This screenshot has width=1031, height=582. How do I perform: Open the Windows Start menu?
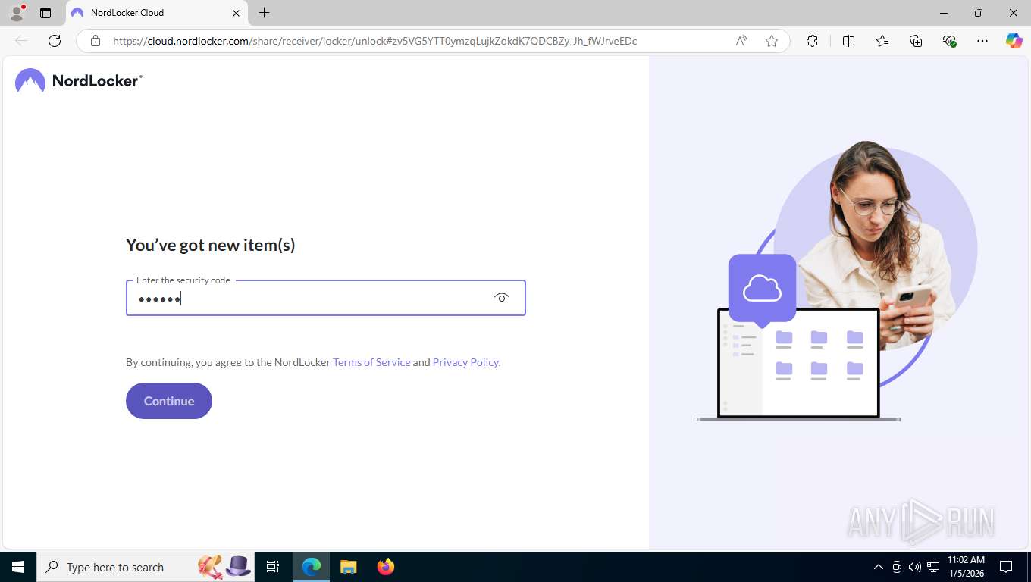(x=18, y=567)
